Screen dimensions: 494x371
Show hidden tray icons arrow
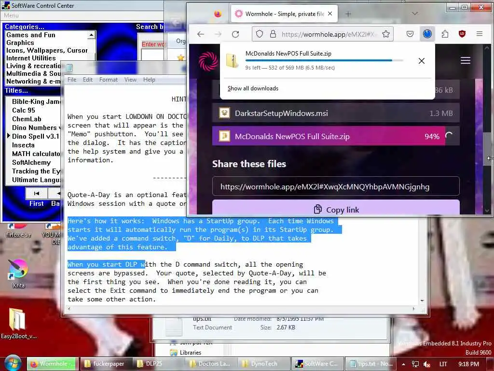pyautogui.click(x=403, y=364)
